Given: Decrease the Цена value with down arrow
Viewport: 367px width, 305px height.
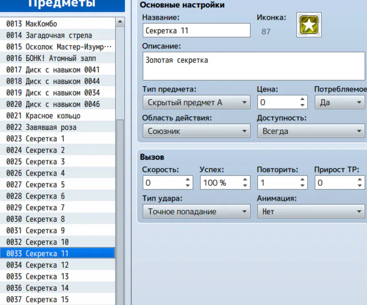Looking at the screenshot, I should click(302, 105).
